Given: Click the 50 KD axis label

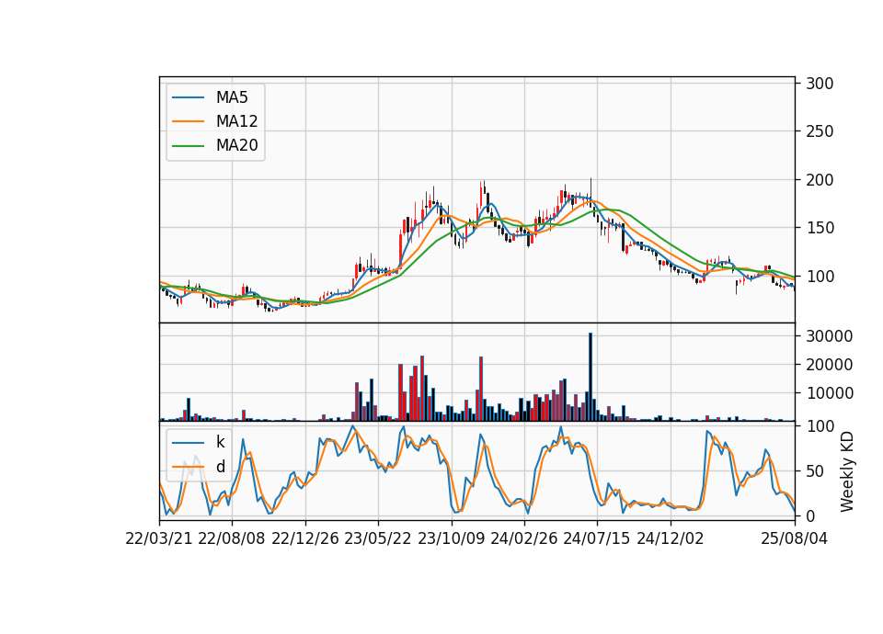Looking at the screenshot, I should point(815,471).
